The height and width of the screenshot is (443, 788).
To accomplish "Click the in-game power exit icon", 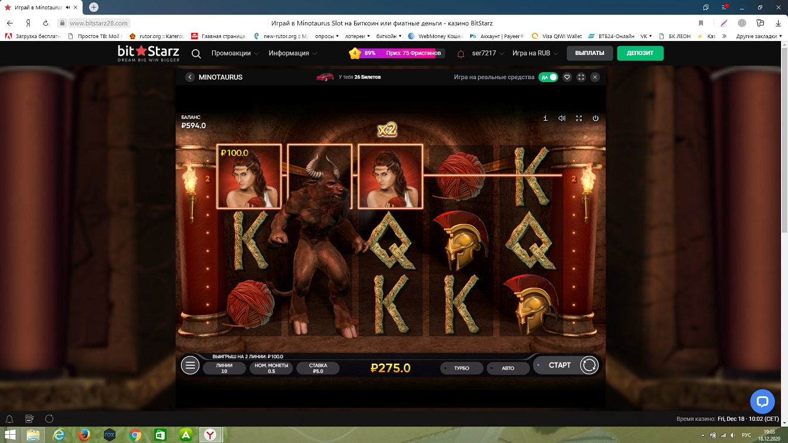I will point(596,118).
